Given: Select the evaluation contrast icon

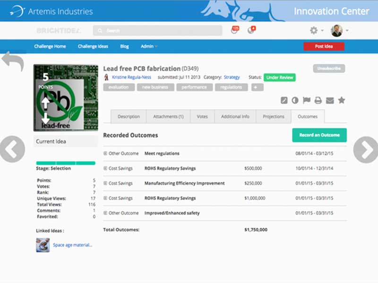Looking at the screenshot, I should [x=296, y=100].
